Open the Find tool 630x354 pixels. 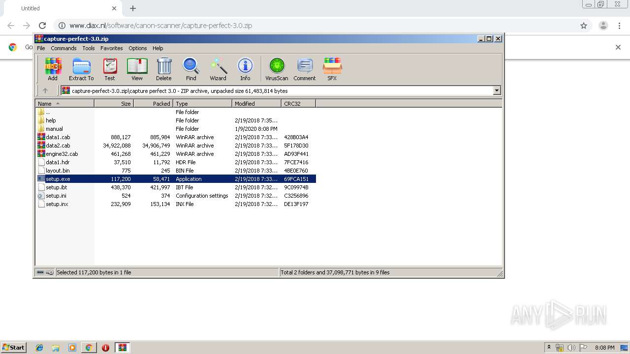coord(191,69)
